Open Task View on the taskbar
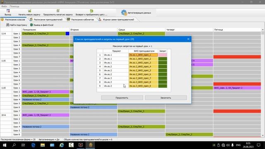Image resolution: width=265 pixels, height=149 pixels. click(23, 145)
